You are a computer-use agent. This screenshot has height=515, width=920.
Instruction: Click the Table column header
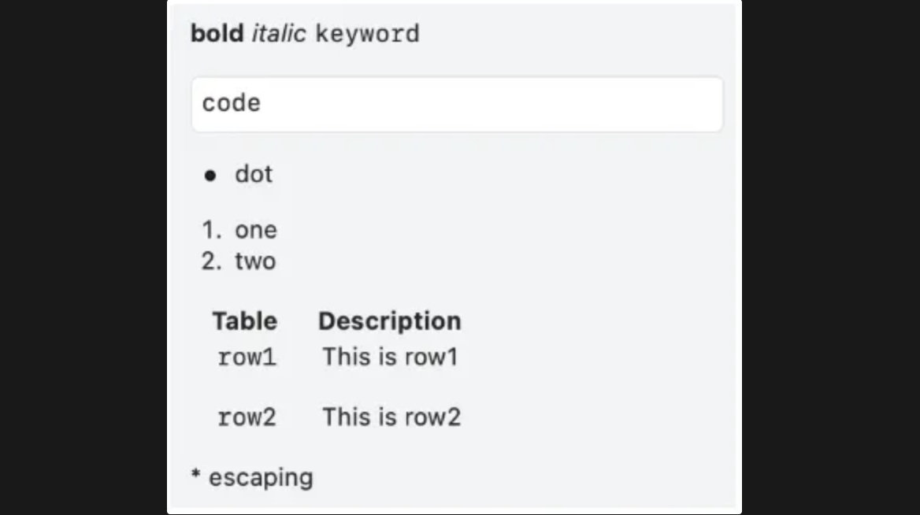click(x=244, y=321)
